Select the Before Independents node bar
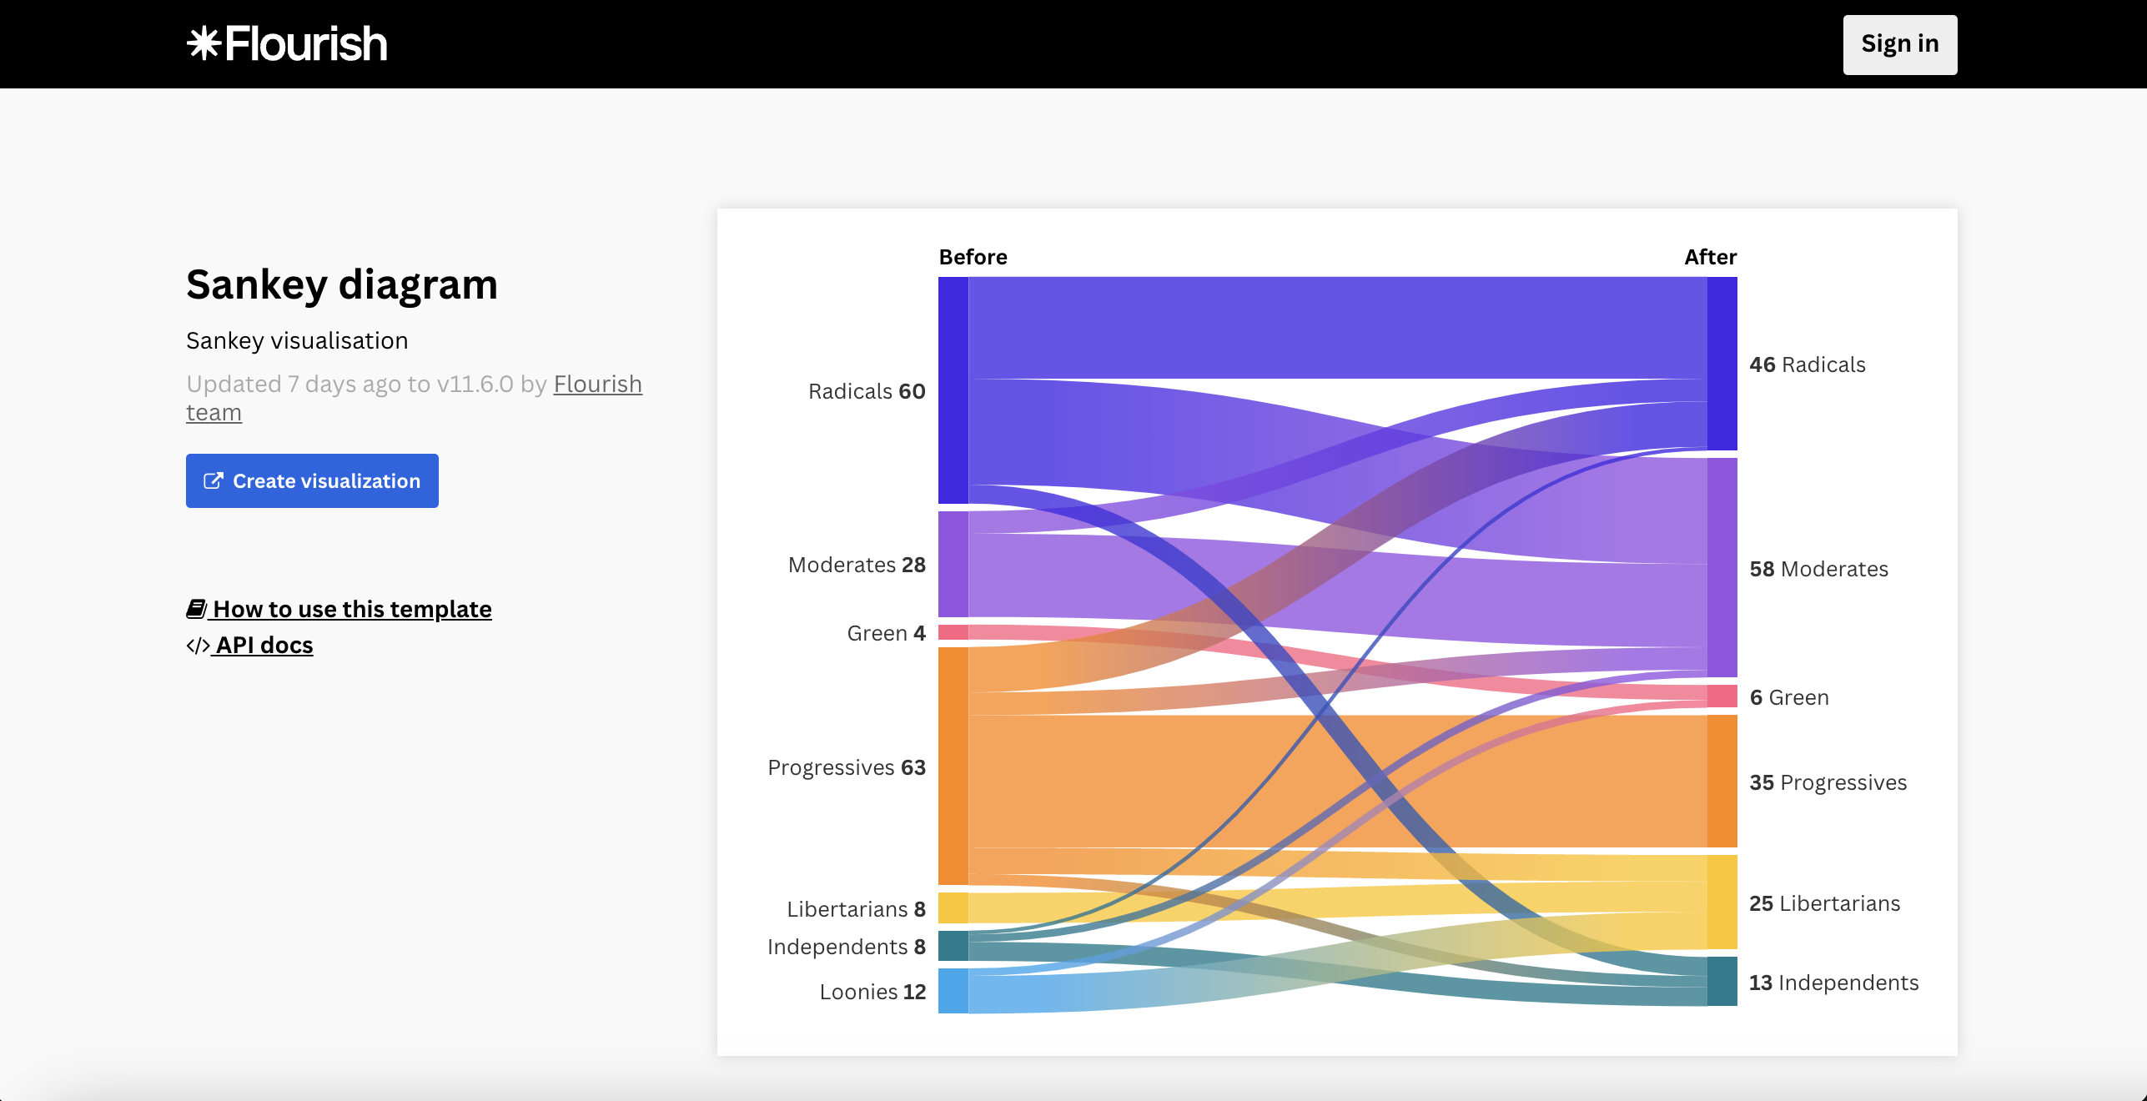 pyautogui.click(x=953, y=946)
